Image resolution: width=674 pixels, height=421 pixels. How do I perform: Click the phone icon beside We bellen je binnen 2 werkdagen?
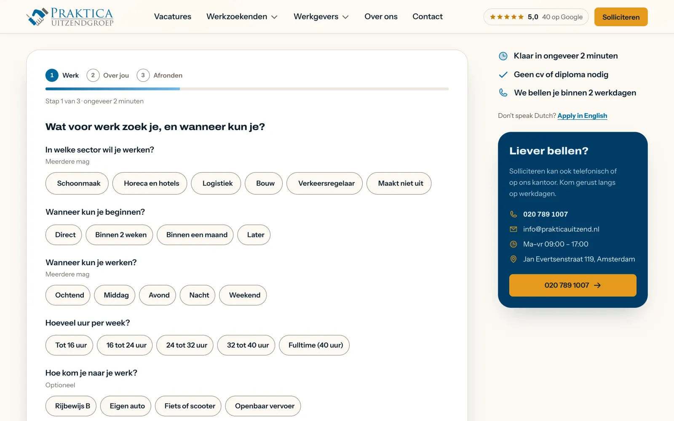point(503,93)
